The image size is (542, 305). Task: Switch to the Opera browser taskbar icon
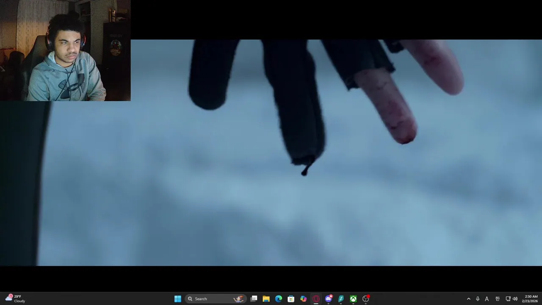pyautogui.click(x=316, y=299)
